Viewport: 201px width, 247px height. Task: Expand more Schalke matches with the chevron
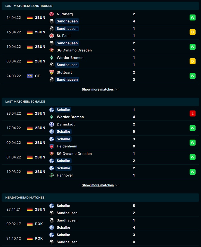pyautogui.click(x=117, y=185)
